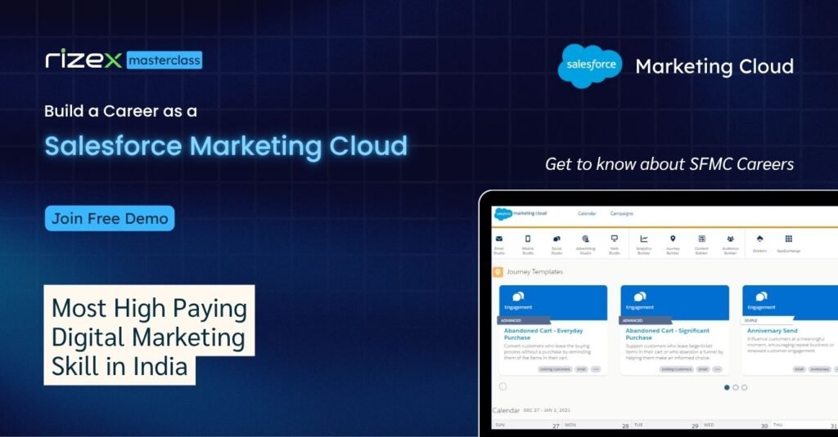Open Email Studio icon

(499, 239)
